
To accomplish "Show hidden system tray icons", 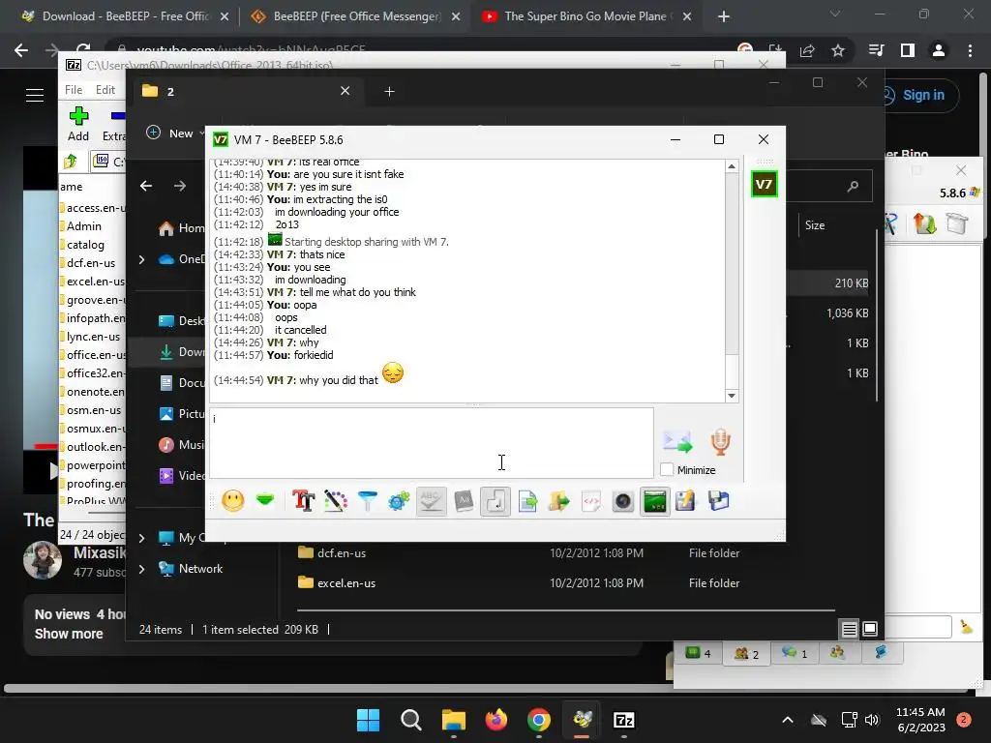I will (788, 720).
